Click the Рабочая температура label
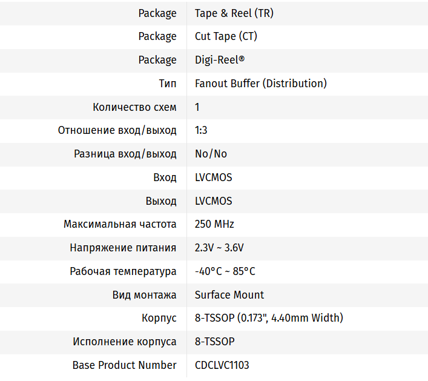The width and height of the screenshot is (428, 381). [123, 271]
